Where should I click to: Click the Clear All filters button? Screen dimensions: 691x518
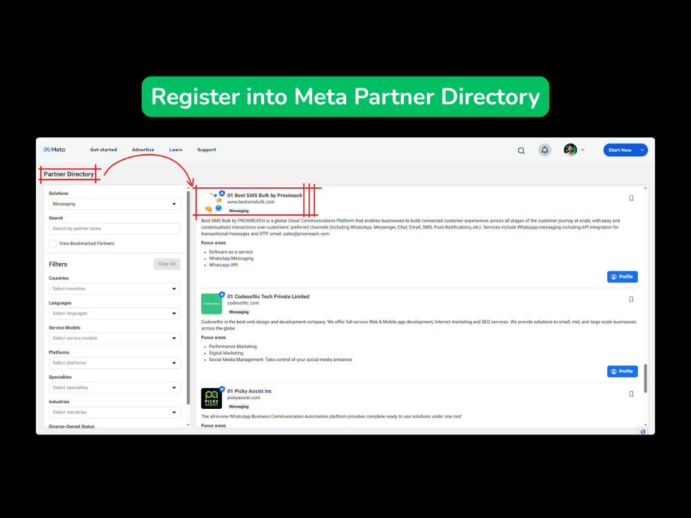tap(167, 264)
